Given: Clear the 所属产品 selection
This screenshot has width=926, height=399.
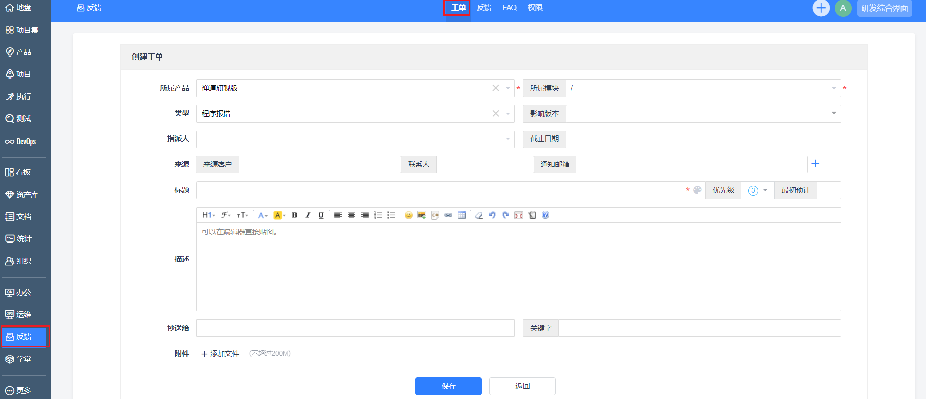Looking at the screenshot, I should (496, 88).
